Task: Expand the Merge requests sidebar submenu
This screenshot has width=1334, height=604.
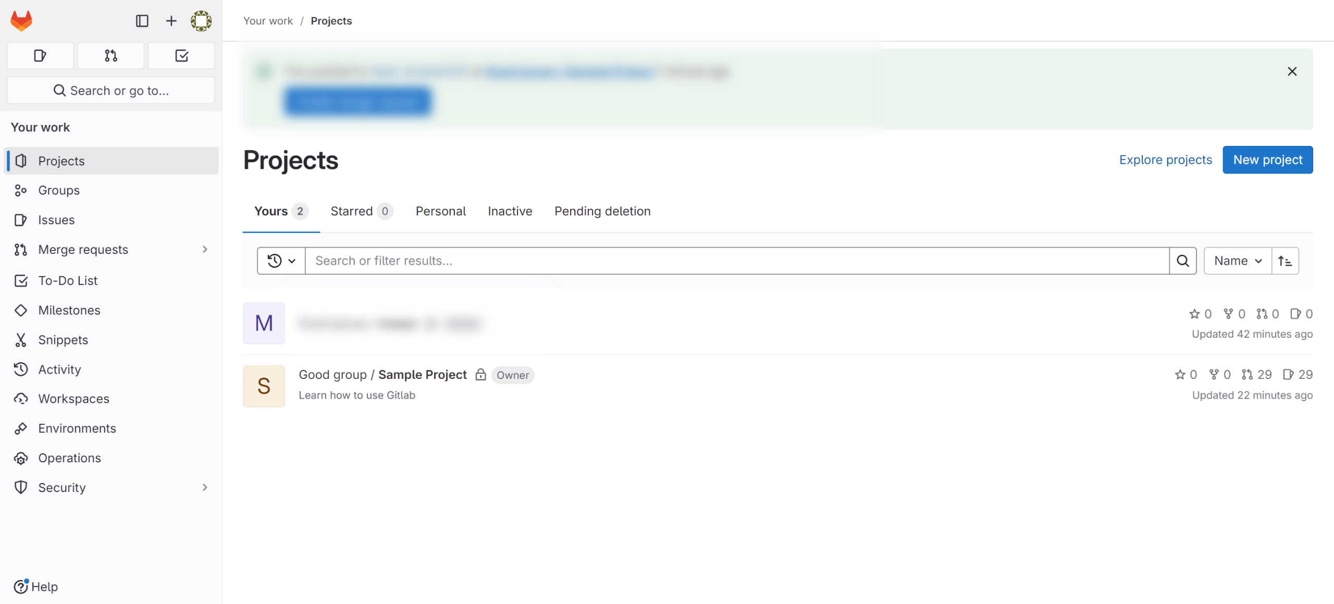Action: click(x=205, y=250)
